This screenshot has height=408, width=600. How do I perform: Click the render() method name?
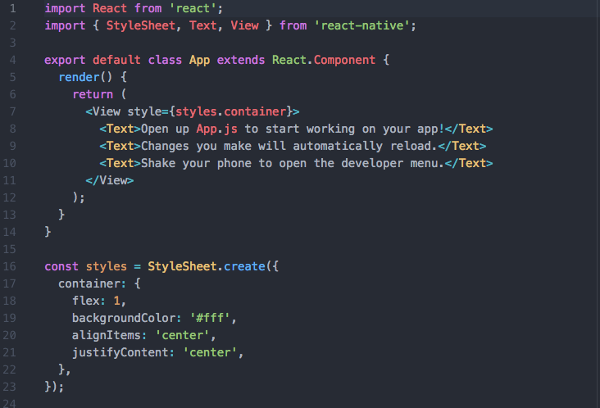point(79,77)
